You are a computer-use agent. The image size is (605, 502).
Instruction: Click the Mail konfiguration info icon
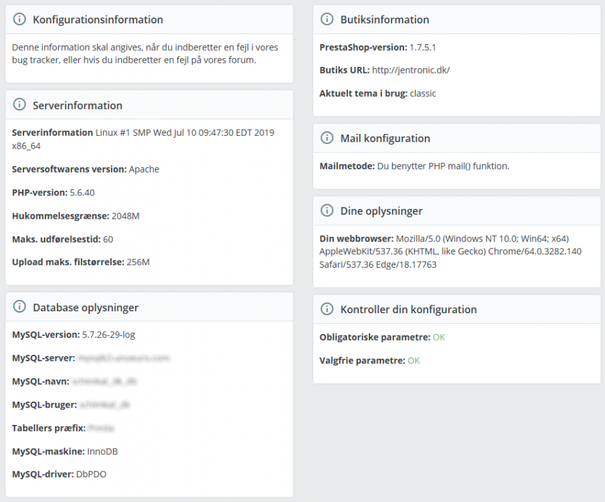point(327,138)
